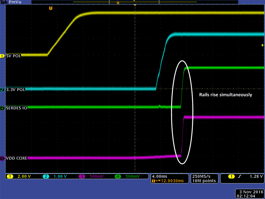Select the SERDES IO waveform label
Screen dimensions: 265x199
click(x=16, y=108)
